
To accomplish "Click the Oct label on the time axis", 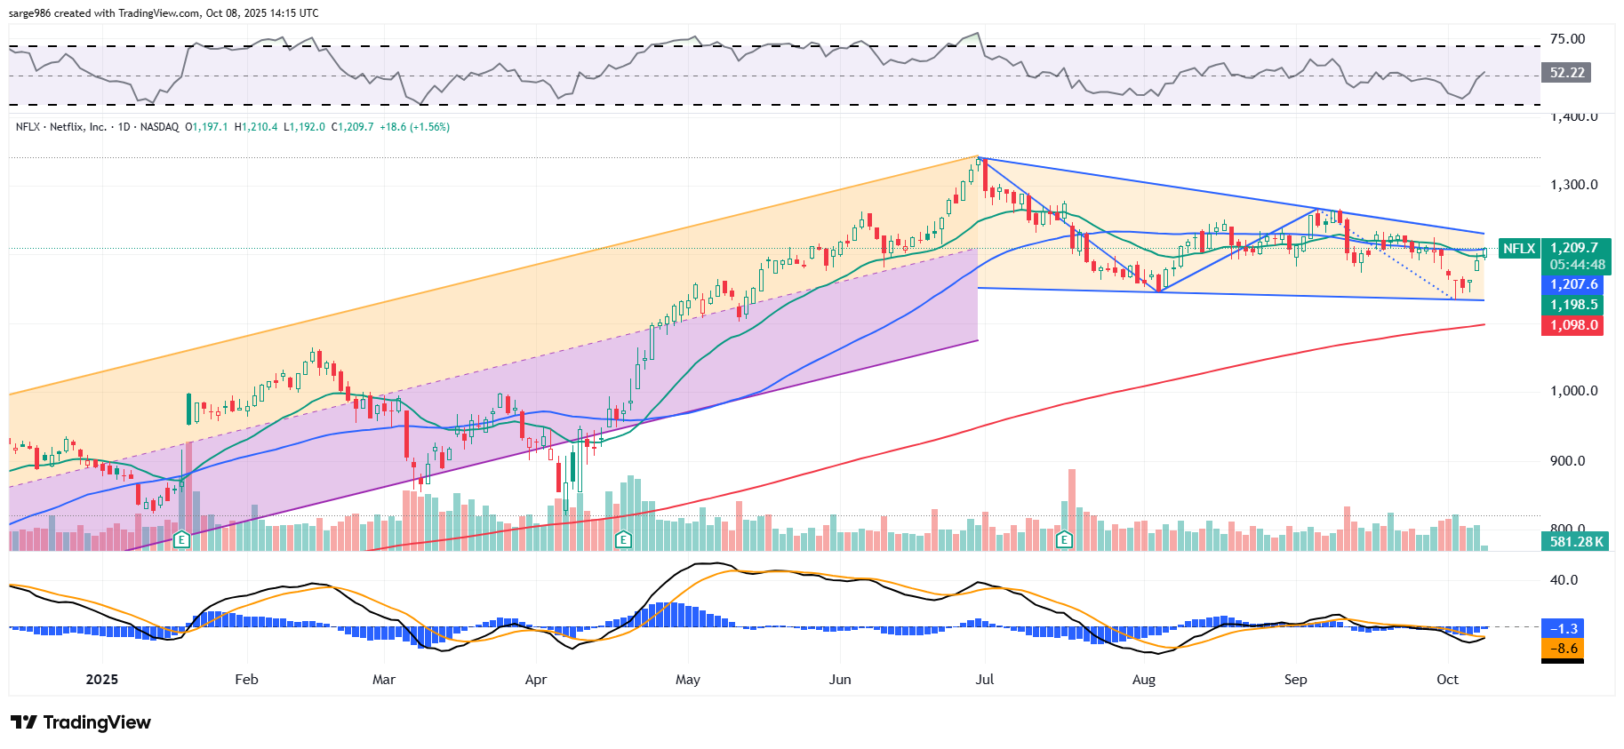I will (x=1447, y=680).
